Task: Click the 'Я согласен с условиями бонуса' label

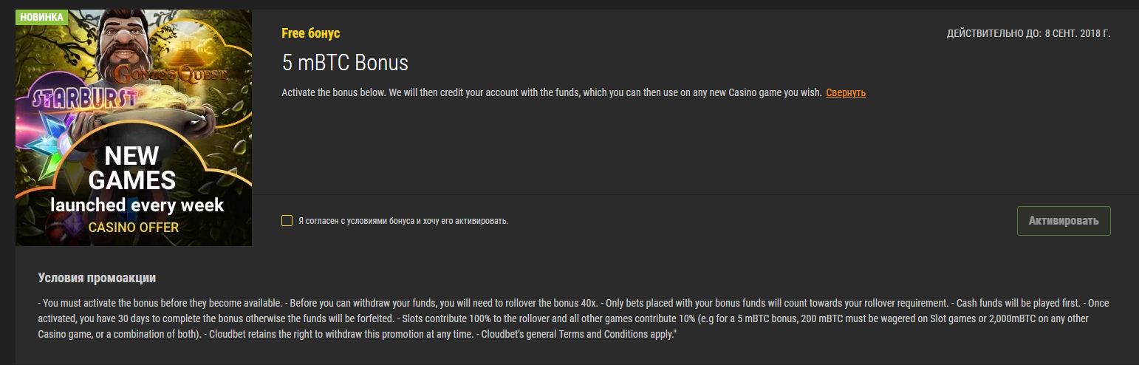Action: pos(403,221)
